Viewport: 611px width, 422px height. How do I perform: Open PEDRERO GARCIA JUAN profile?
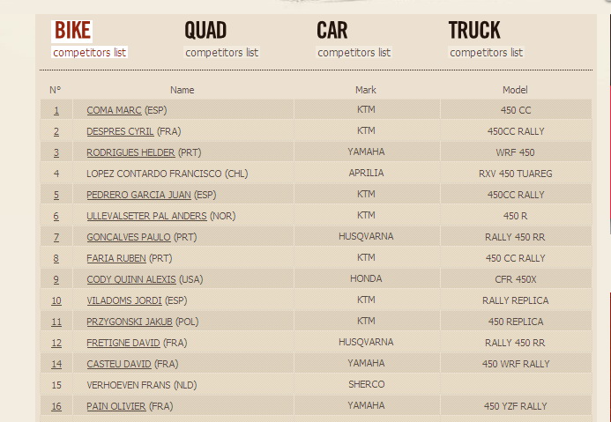[138, 195]
